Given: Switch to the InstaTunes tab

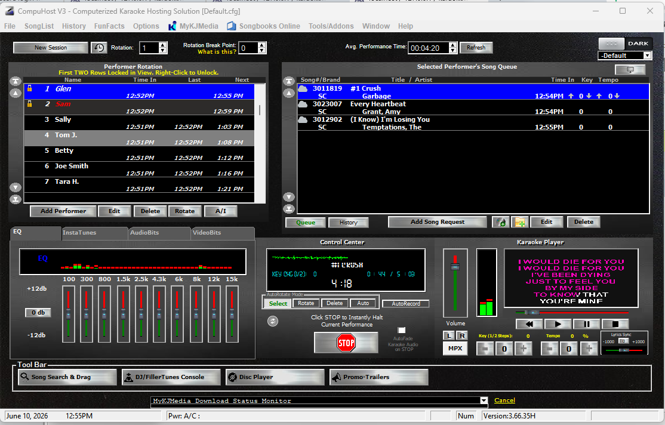Looking at the screenshot, I should point(94,233).
